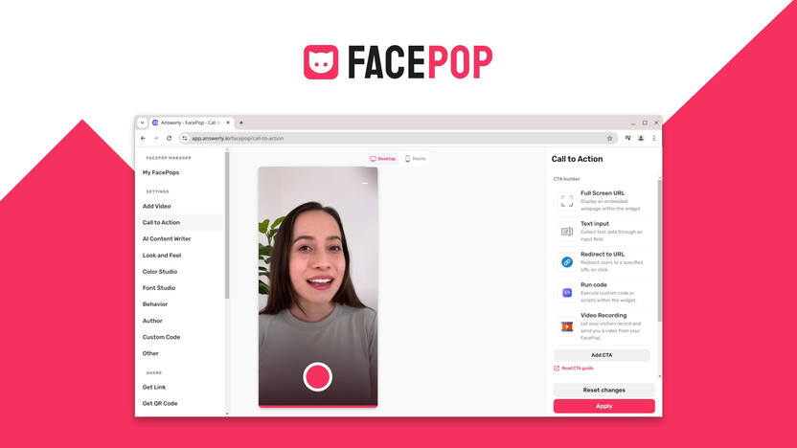Open the browser profile menu
Viewport: 797px width, 448px height.
[x=641, y=138]
